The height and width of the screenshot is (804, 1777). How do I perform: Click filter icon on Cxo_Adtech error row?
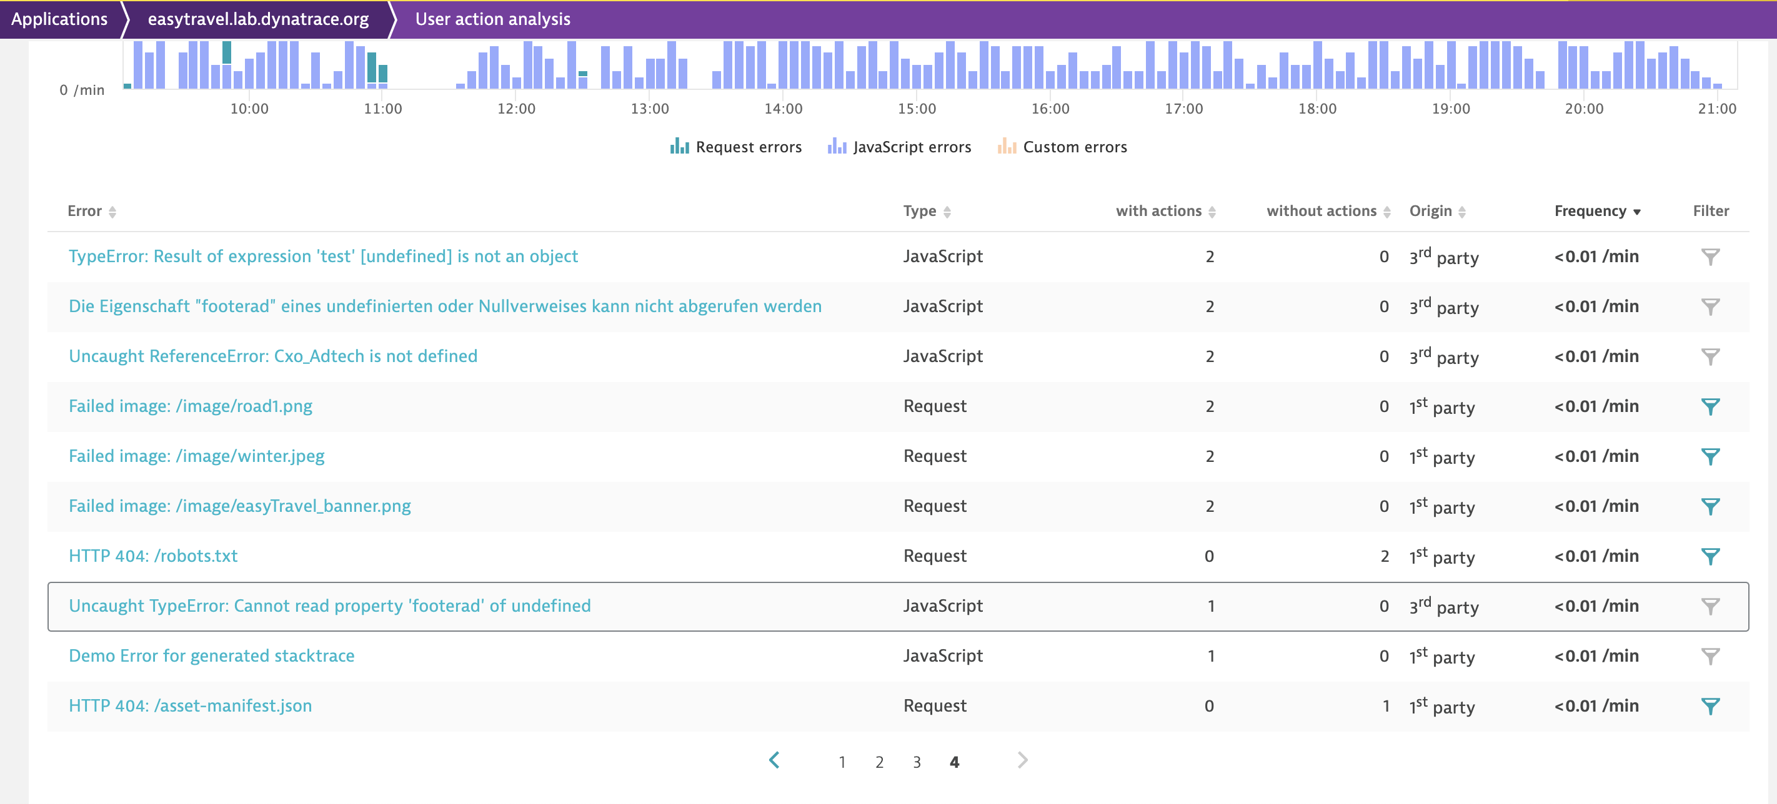(x=1710, y=356)
